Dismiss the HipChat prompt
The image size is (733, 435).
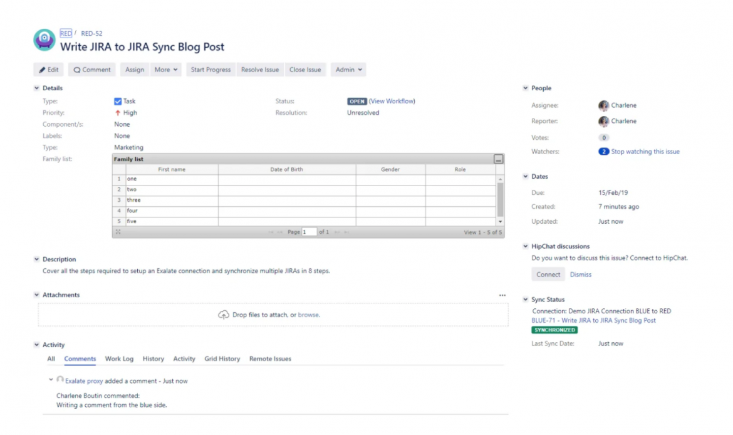[x=581, y=275]
